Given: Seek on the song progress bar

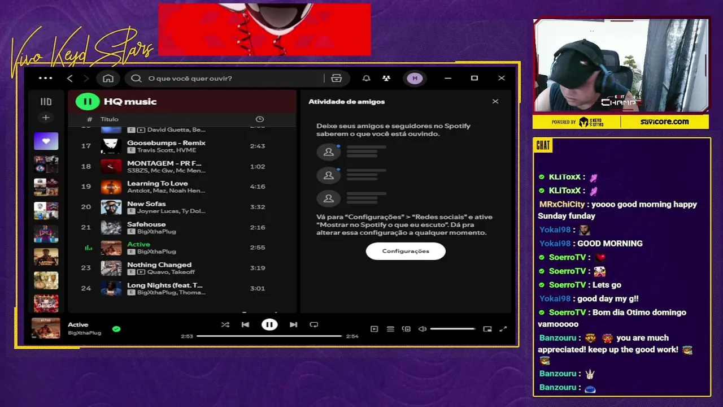Looking at the screenshot, I should [269, 336].
